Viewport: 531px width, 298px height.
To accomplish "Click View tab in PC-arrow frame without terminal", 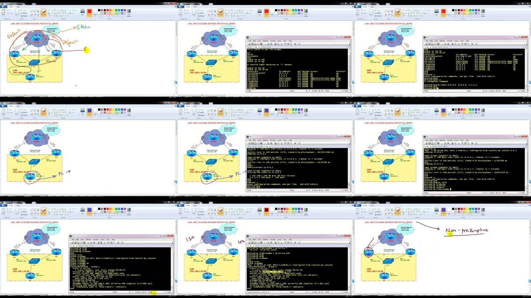I will [x=18, y=106].
